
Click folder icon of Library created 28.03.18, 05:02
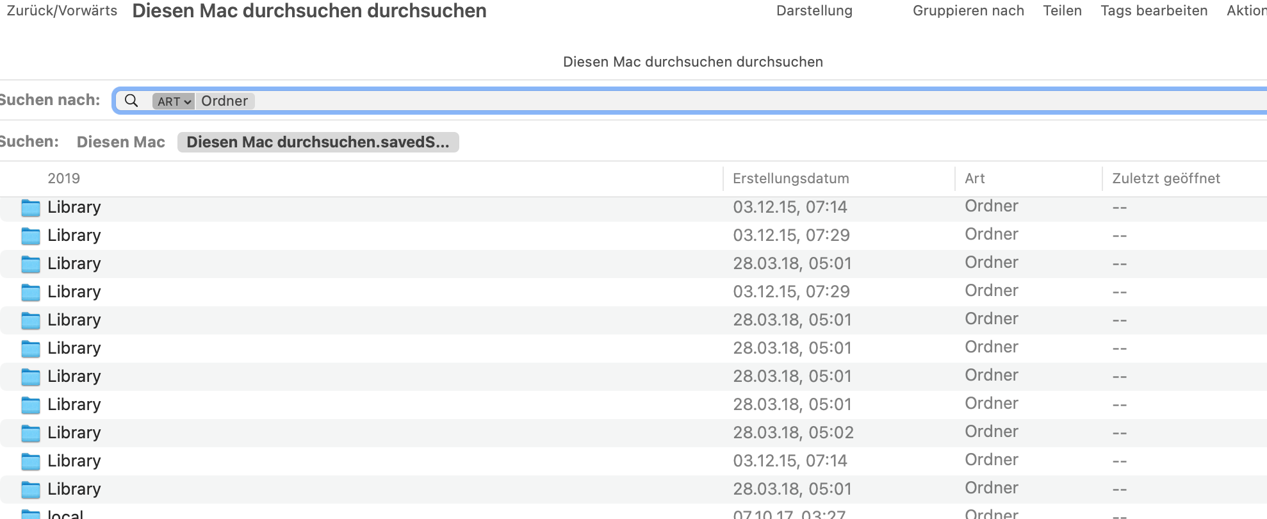click(x=30, y=433)
